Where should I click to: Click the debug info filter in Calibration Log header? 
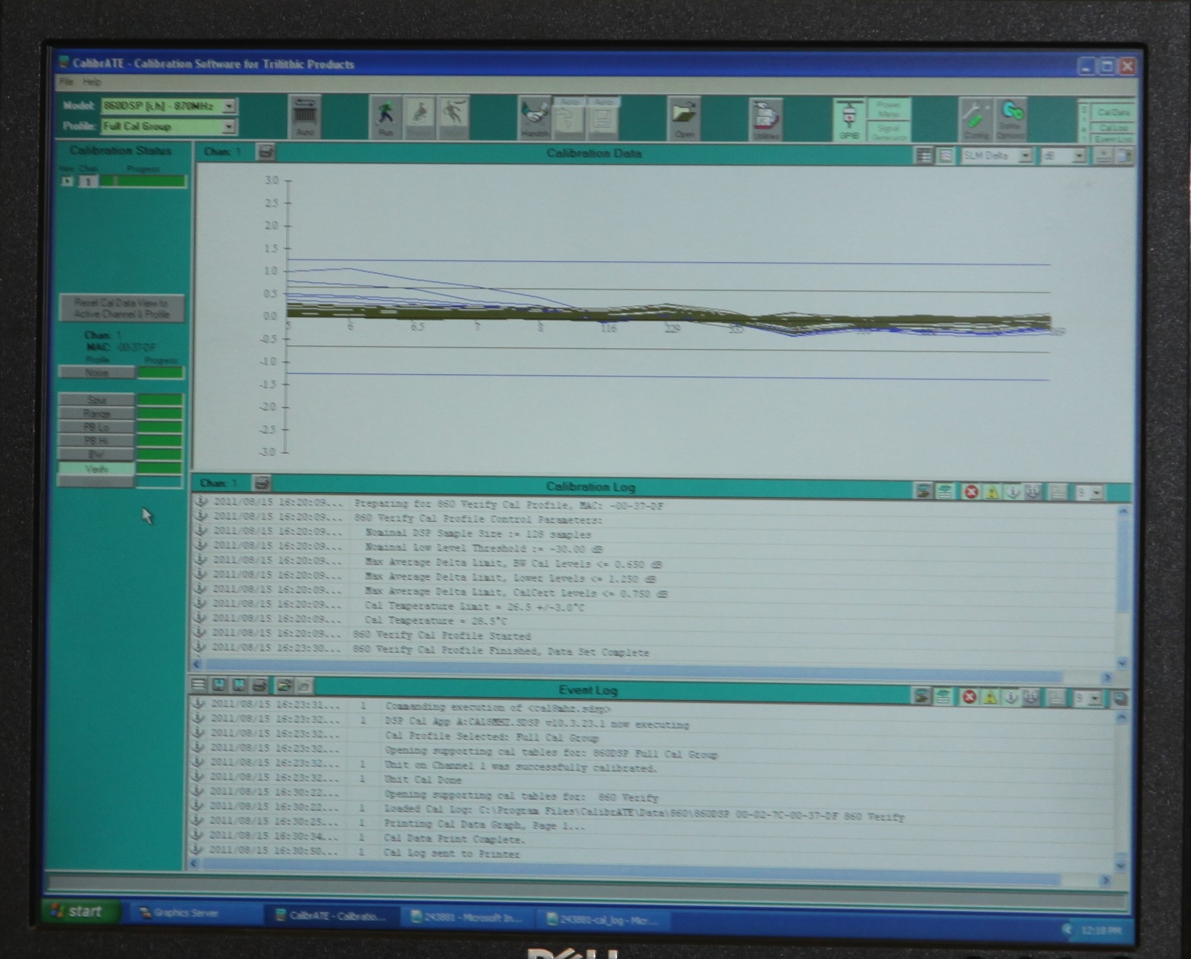tap(1033, 492)
